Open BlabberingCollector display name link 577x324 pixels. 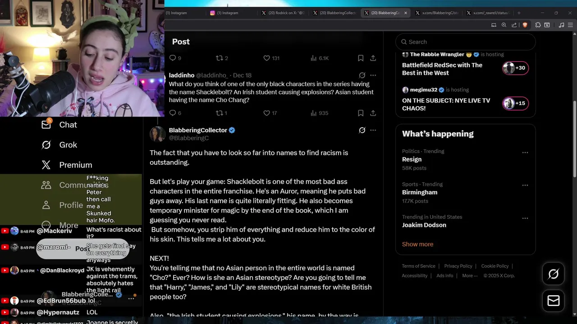198,130
